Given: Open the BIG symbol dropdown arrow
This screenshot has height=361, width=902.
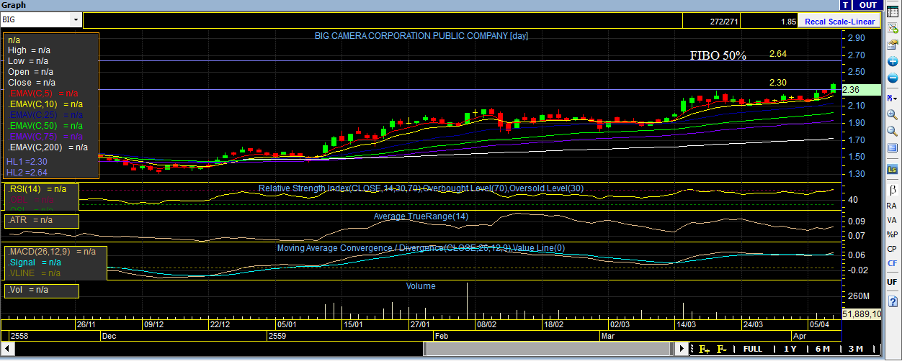Looking at the screenshot, I should [x=76, y=20].
